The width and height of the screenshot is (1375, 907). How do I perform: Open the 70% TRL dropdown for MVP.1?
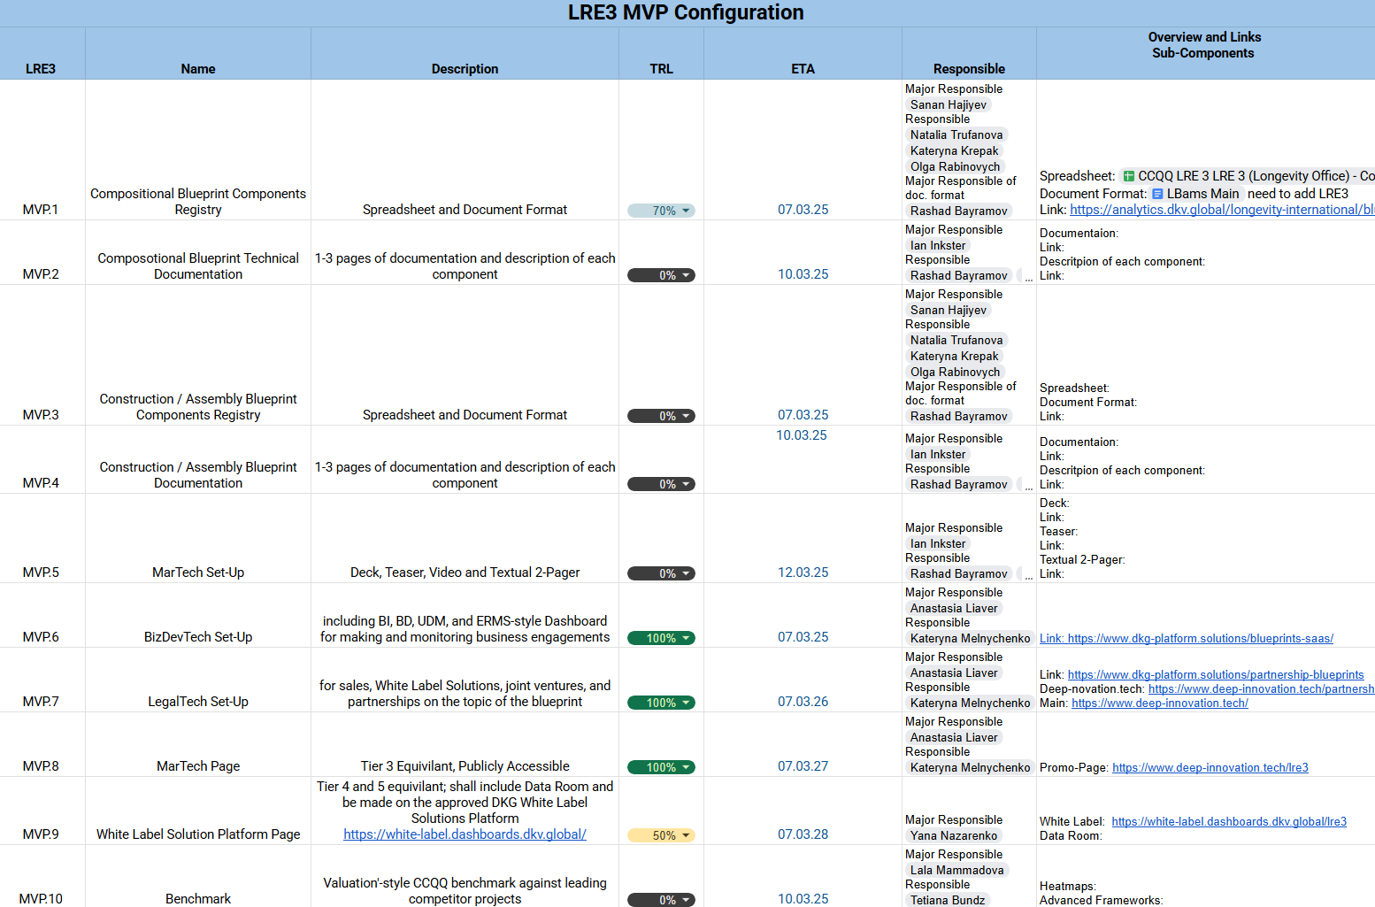[x=662, y=211]
